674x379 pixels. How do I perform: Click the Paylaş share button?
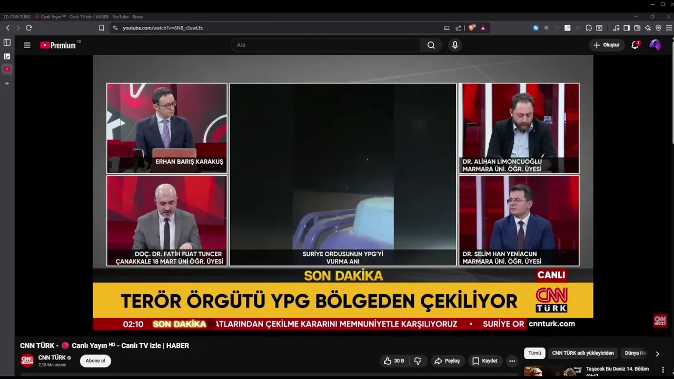(447, 361)
